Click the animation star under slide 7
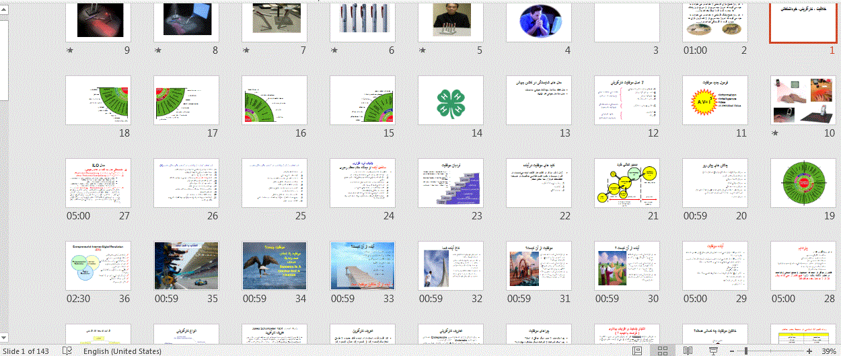 (247, 50)
